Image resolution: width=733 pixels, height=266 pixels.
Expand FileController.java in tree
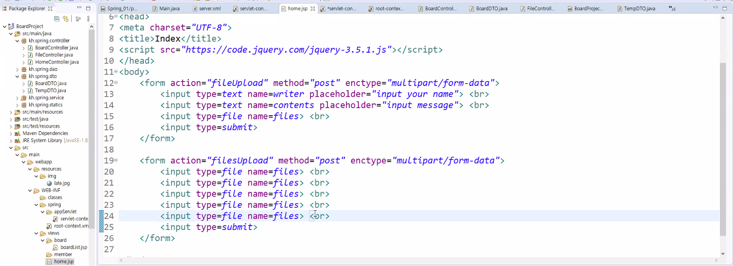point(24,55)
